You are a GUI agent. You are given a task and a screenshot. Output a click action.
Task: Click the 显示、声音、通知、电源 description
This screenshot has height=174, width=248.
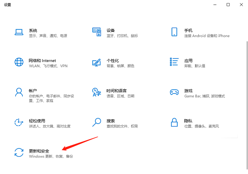(x=48, y=36)
